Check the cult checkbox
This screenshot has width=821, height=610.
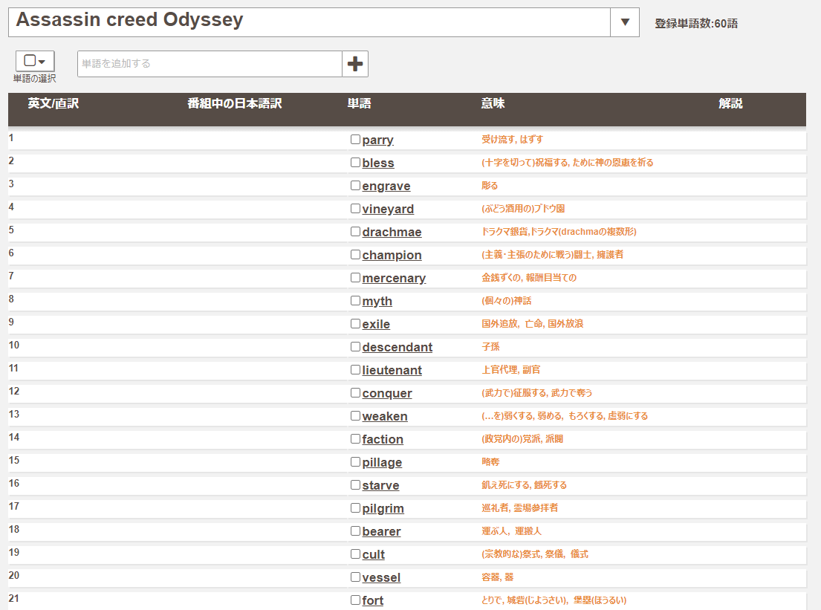click(x=356, y=554)
